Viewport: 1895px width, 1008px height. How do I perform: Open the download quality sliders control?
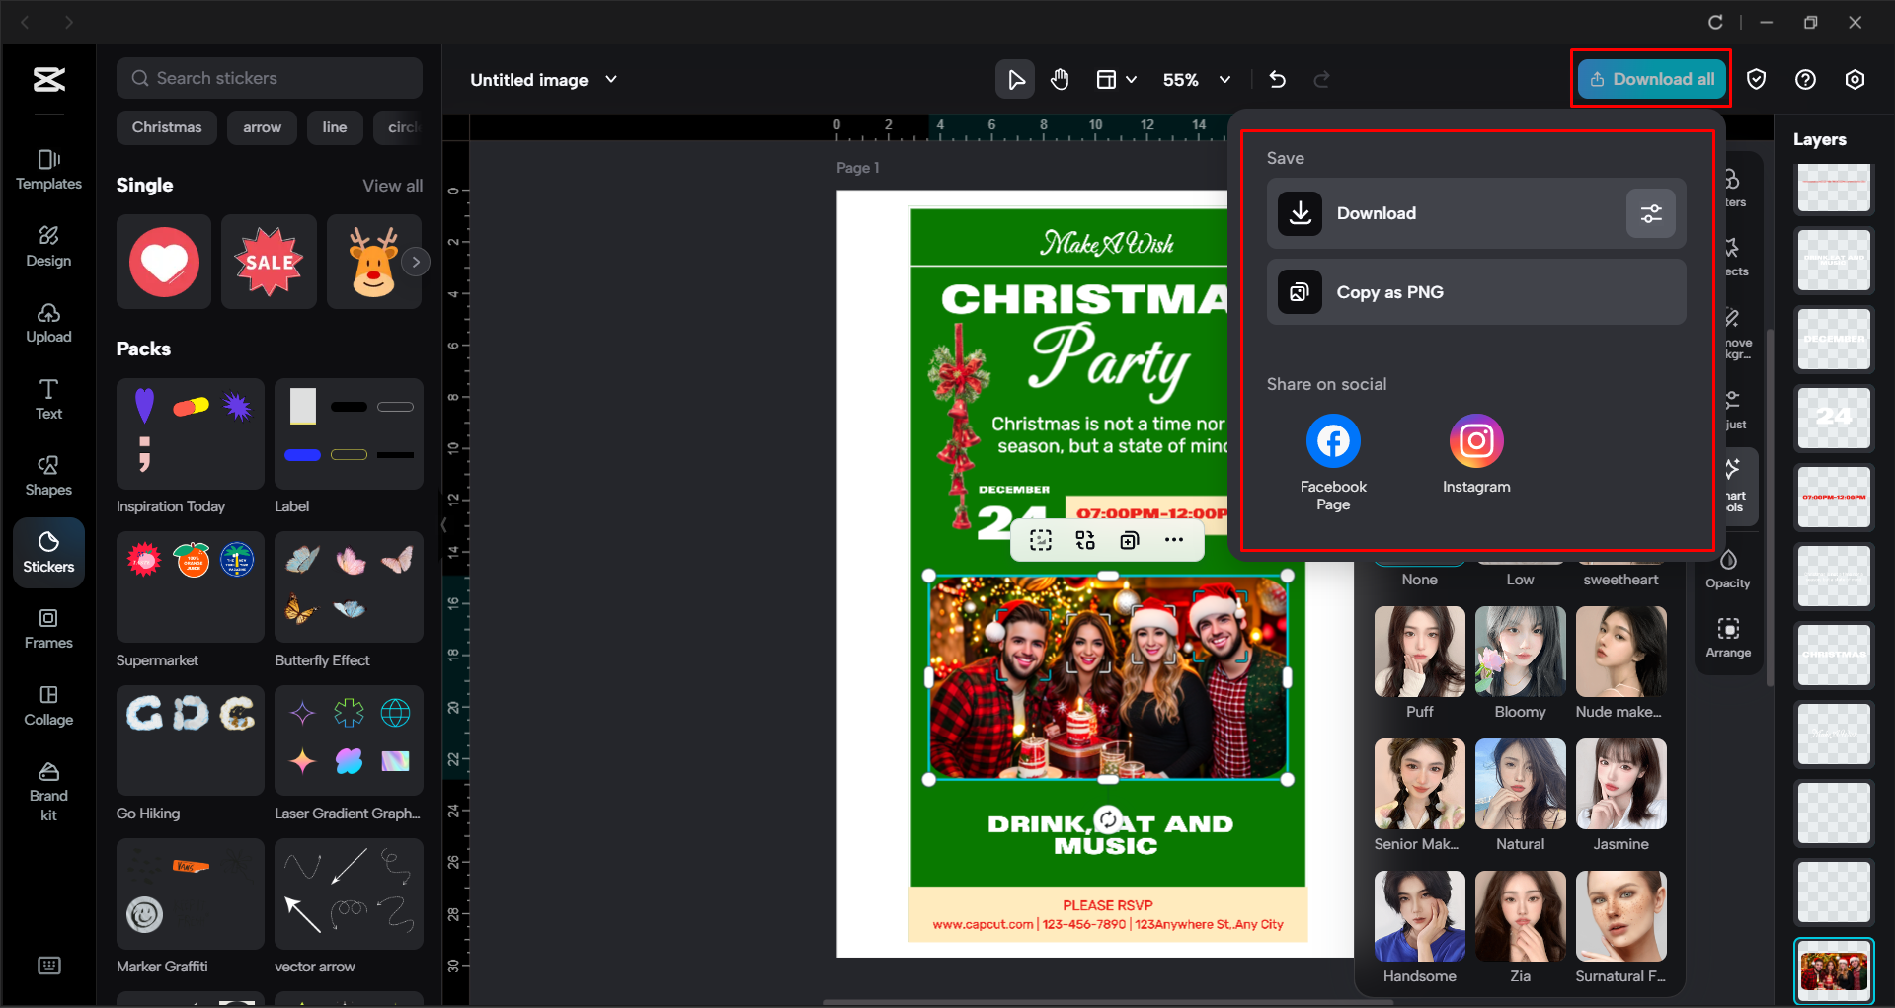[x=1650, y=213]
